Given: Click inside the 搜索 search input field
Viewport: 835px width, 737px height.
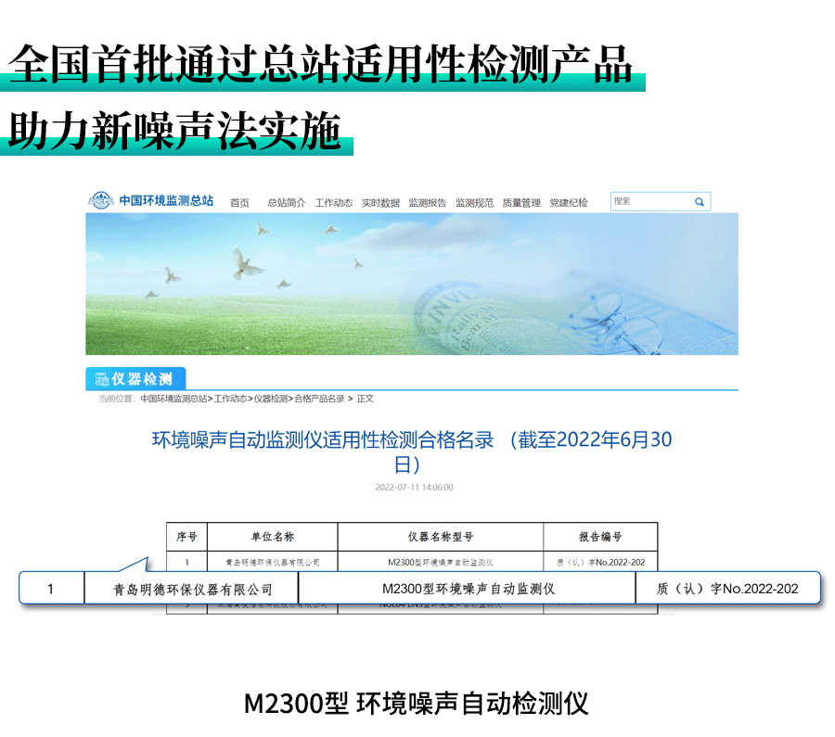Looking at the screenshot, I should (649, 201).
